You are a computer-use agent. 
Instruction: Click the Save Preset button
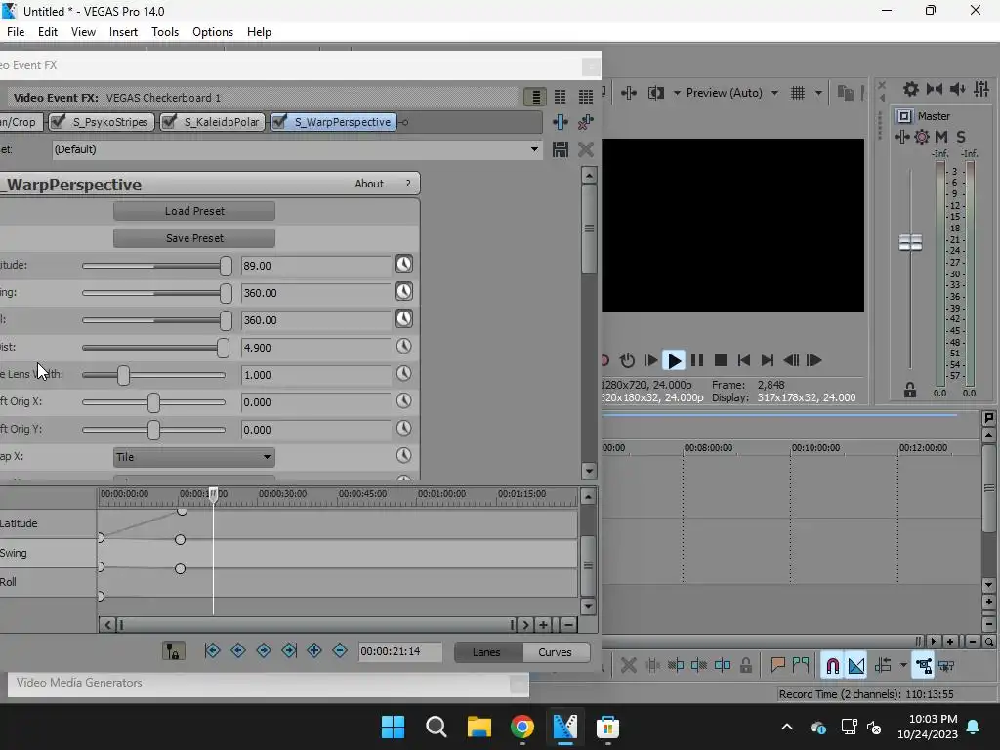tap(194, 238)
